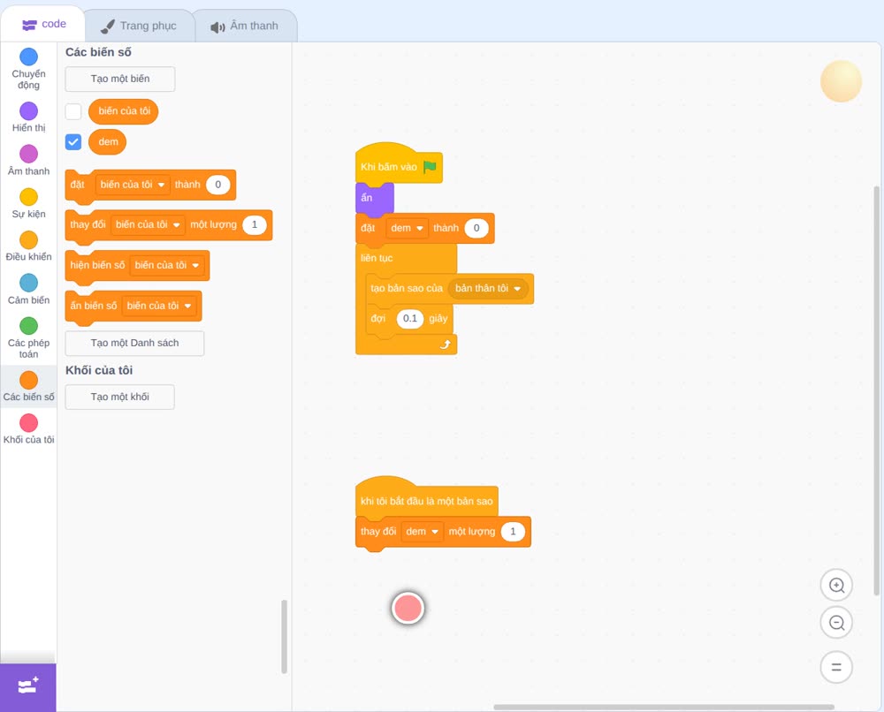Switch to the code tab
The image size is (884, 712).
coord(44,24)
